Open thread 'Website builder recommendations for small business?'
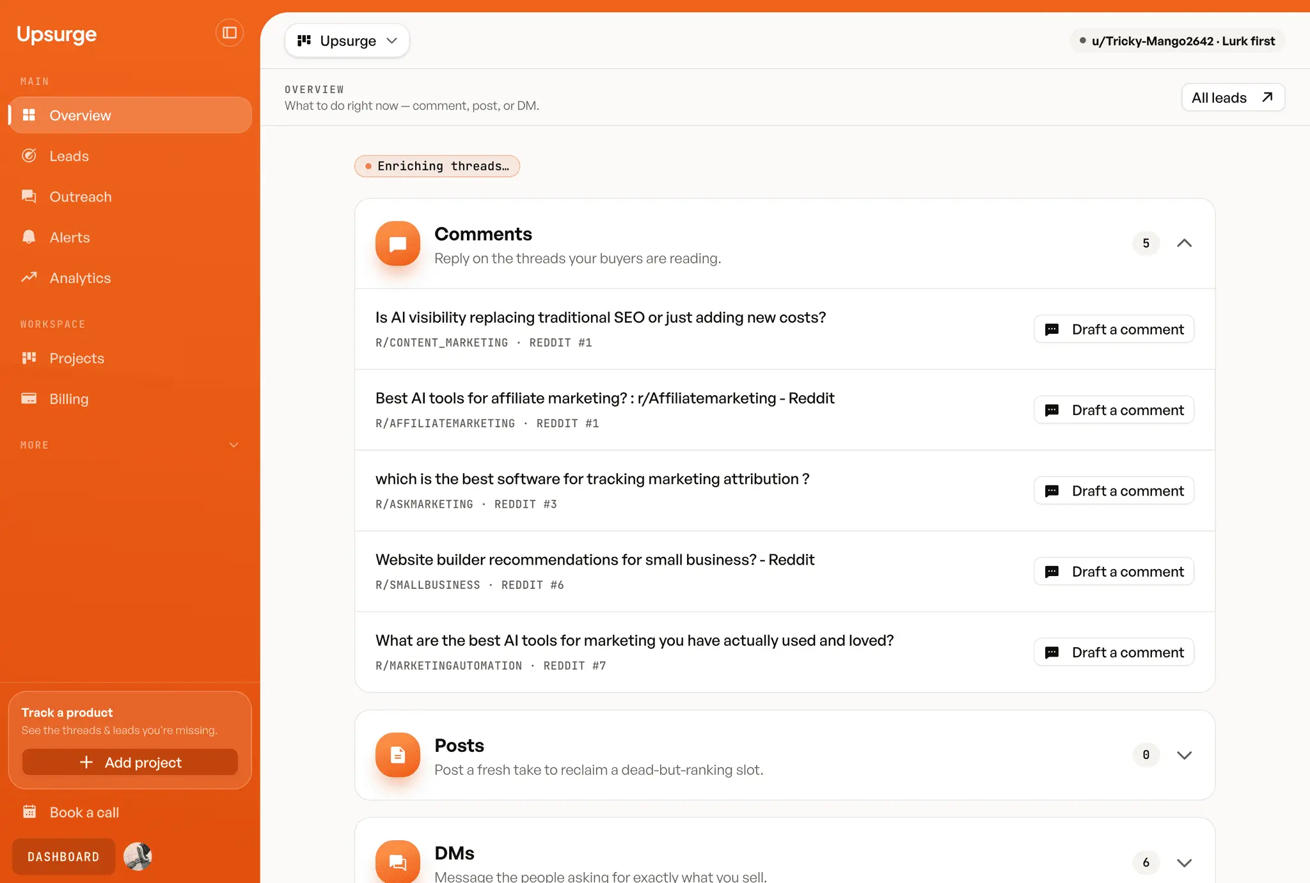Screen dimensions: 1310x883 pyautogui.click(x=595, y=559)
